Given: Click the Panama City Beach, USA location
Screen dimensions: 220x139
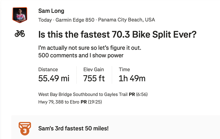Looking at the screenshot, I should pos(126,20).
